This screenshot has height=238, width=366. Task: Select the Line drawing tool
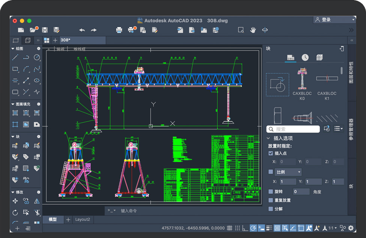15,57
